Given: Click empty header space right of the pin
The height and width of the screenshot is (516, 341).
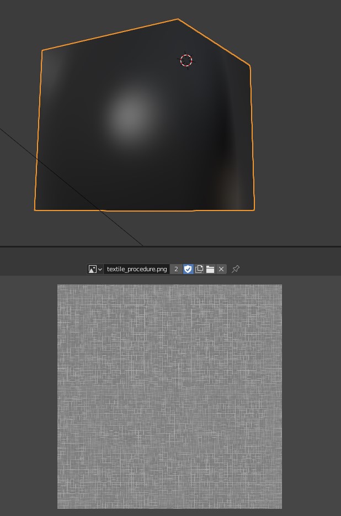Looking at the screenshot, I should point(292,269).
